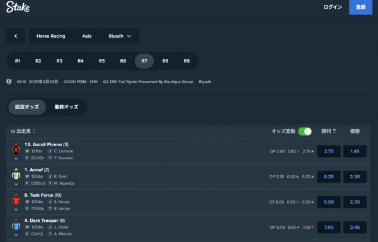Expand details for Annaf
The width and height of the screenshot is (378, 242).
point(16,185)
